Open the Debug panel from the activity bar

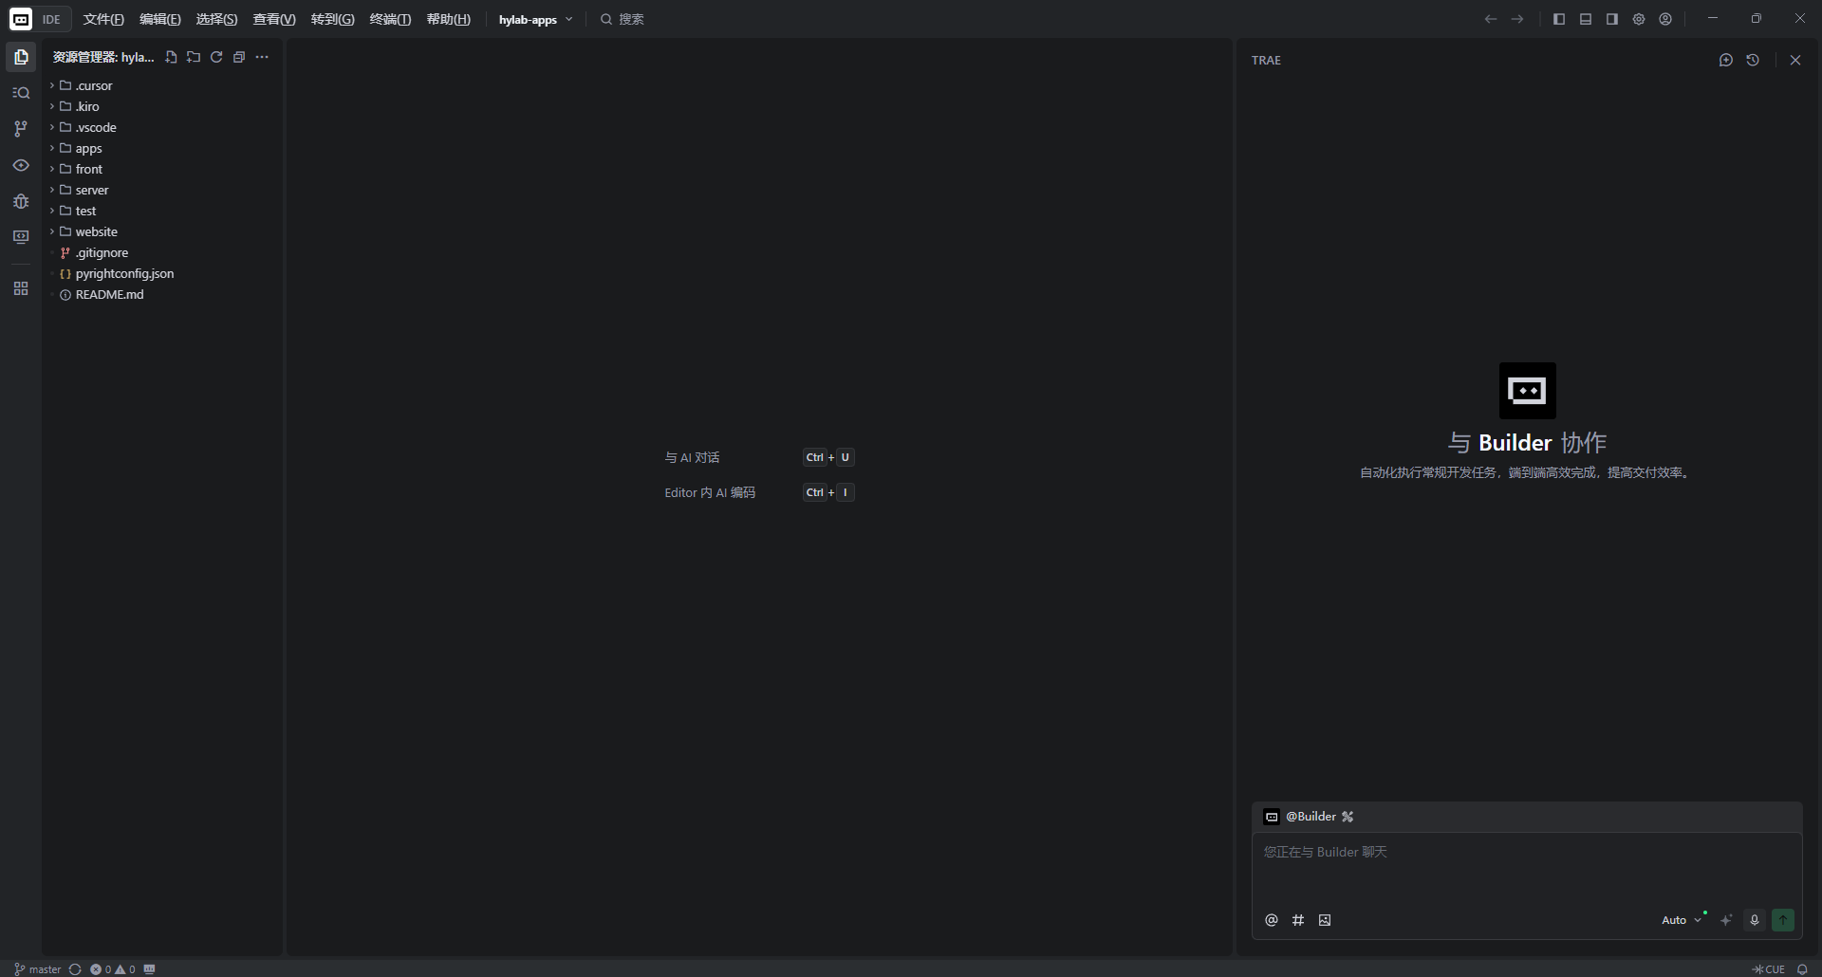point(21,201)
